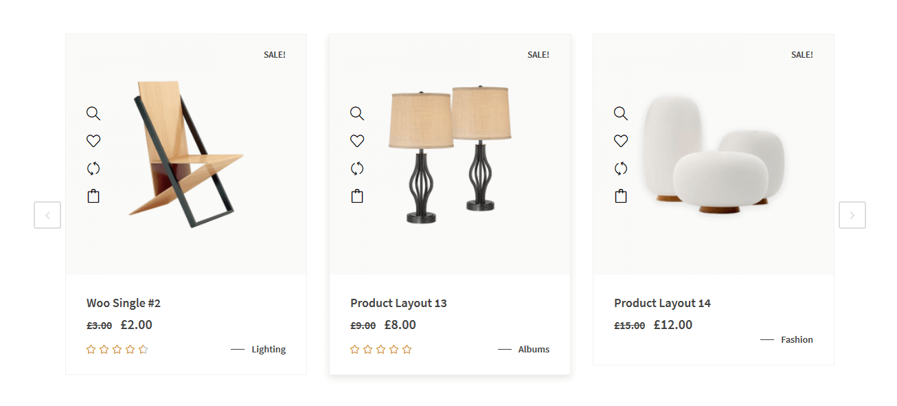Add Product Layout 13 lamps to wishlist

pyautogui.click(x=357, y=141)
